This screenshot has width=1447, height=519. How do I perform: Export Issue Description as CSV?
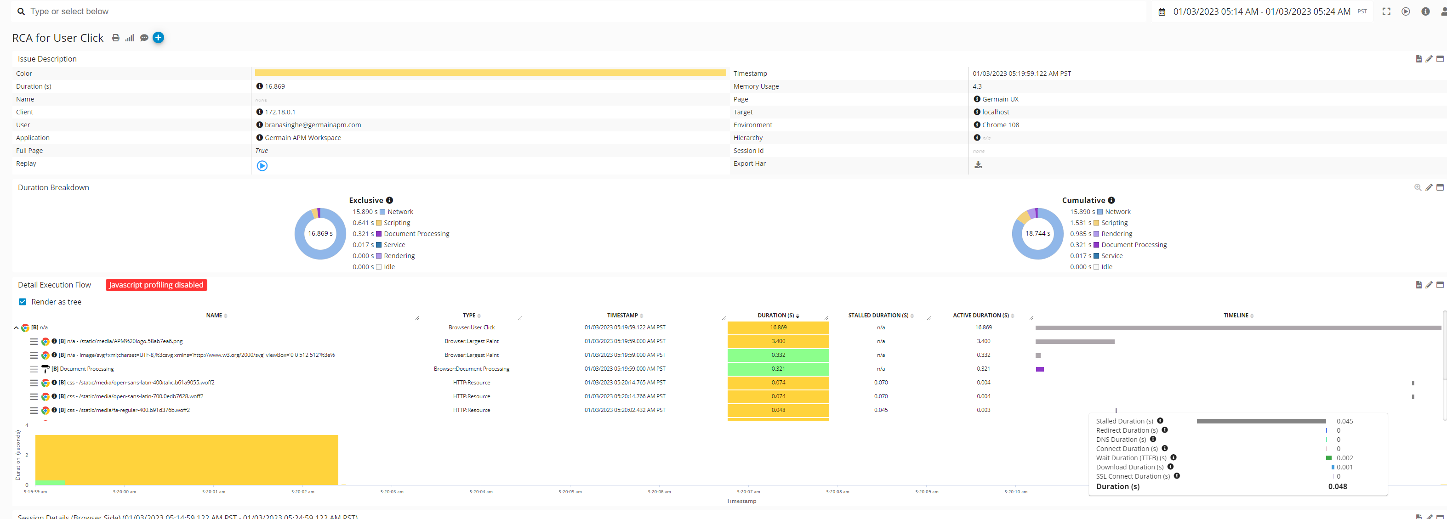pyautogui.click(x=1419, y=59)
